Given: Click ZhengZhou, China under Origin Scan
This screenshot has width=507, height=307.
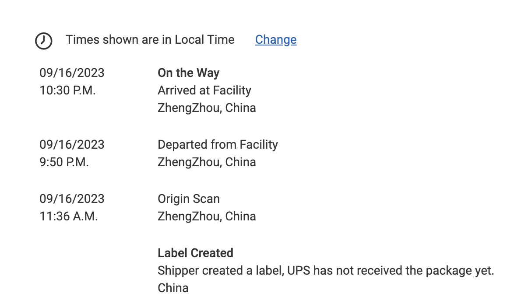Looking at the screenshot, I should click(207, 216).
